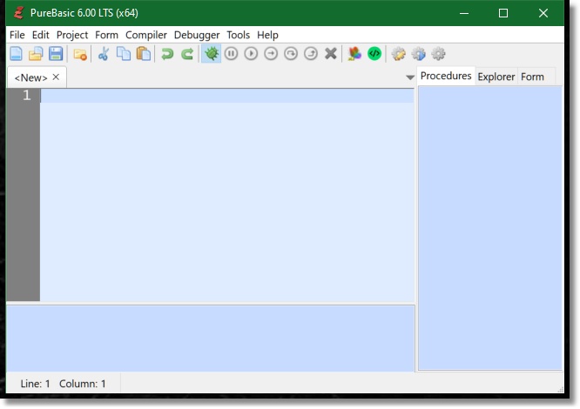
Task: Switch to the Explorer tab
Action: [x=496, y=77]
